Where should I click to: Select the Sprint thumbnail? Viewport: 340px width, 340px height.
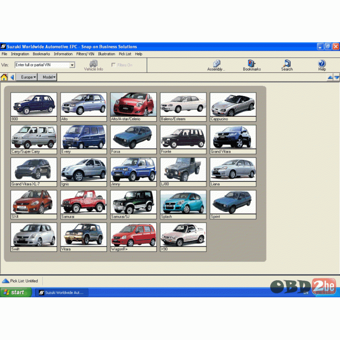[x=233, y=204]
